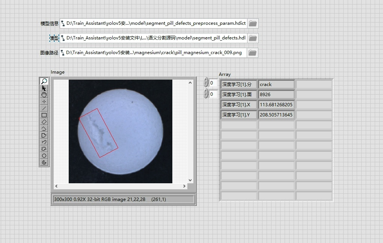Click path type icon in 模型 field
This screenshot has height=243, width=383.
tap(63, 38)
